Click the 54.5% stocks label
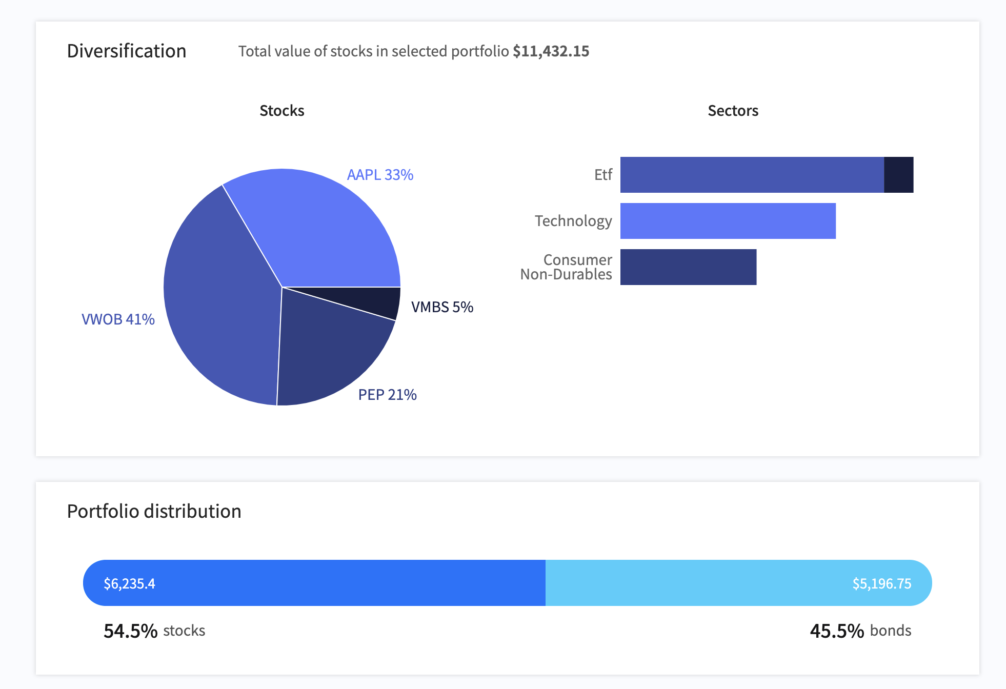Screen dimensions: 1006x689 154,631
